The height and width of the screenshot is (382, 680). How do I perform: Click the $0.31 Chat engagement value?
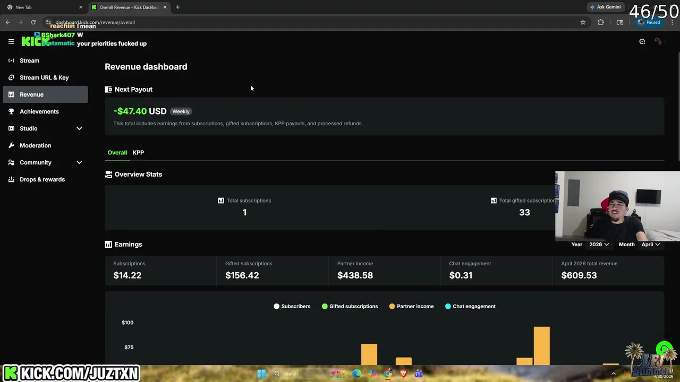point(461,275)
